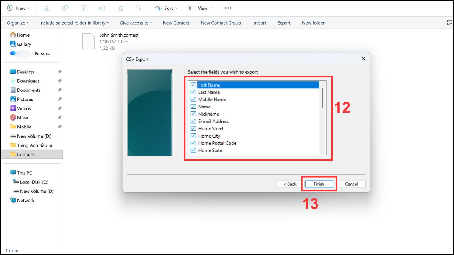Image resolution: width=454 pixels, height=255 pixels.
Task: Click New Contact Group in the command bar
Action: coord(221,23)
